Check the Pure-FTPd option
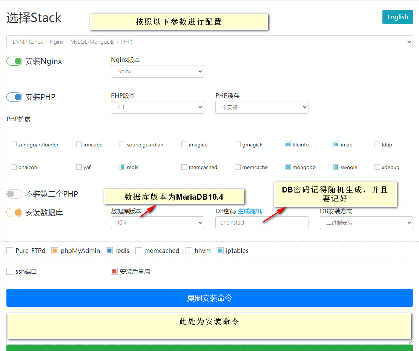Image resolution: width=419 pixels, height=351 pixels. (10, 251)
